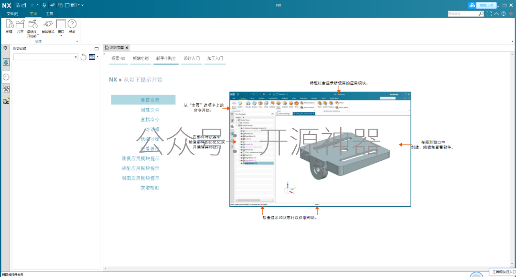516x277 pixels.
Task: Open the roles resource bar icon
Action: (x=6, y=101)
